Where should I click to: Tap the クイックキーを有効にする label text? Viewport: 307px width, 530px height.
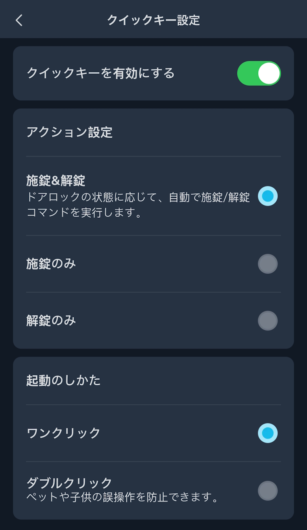100,73
